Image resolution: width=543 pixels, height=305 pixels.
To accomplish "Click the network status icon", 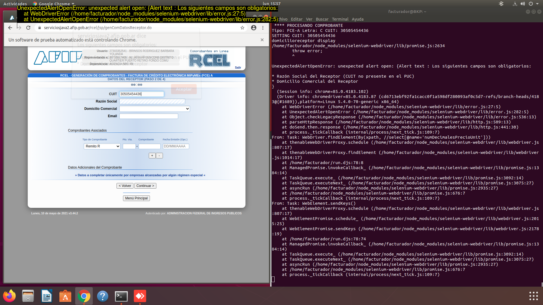I will coord(515,4).
